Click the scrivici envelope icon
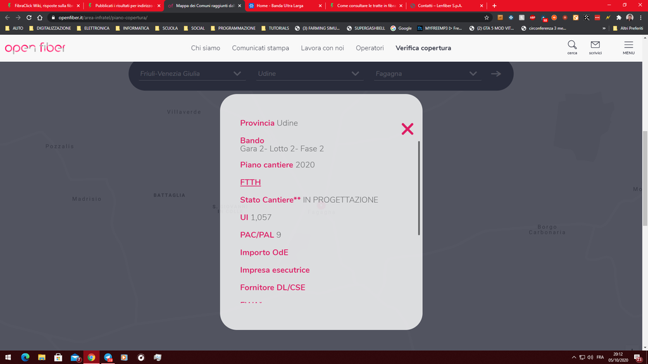648x364 pixels. point(595,47)
